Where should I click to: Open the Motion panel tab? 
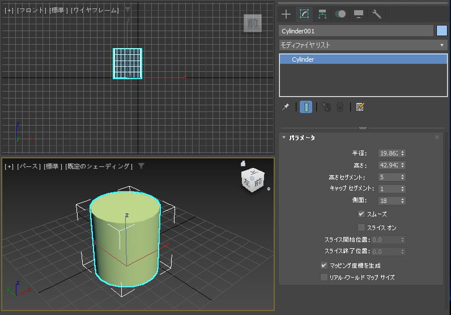[341, 14]
